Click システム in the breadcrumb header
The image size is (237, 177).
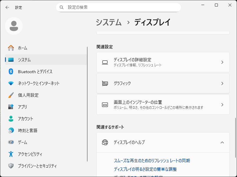coord(109,22)
